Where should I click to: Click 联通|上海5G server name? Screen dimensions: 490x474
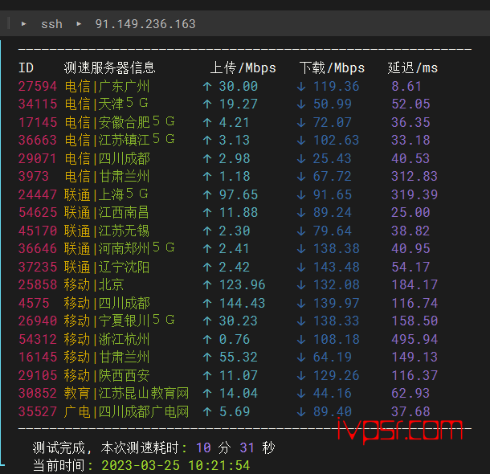click(106, 194)
